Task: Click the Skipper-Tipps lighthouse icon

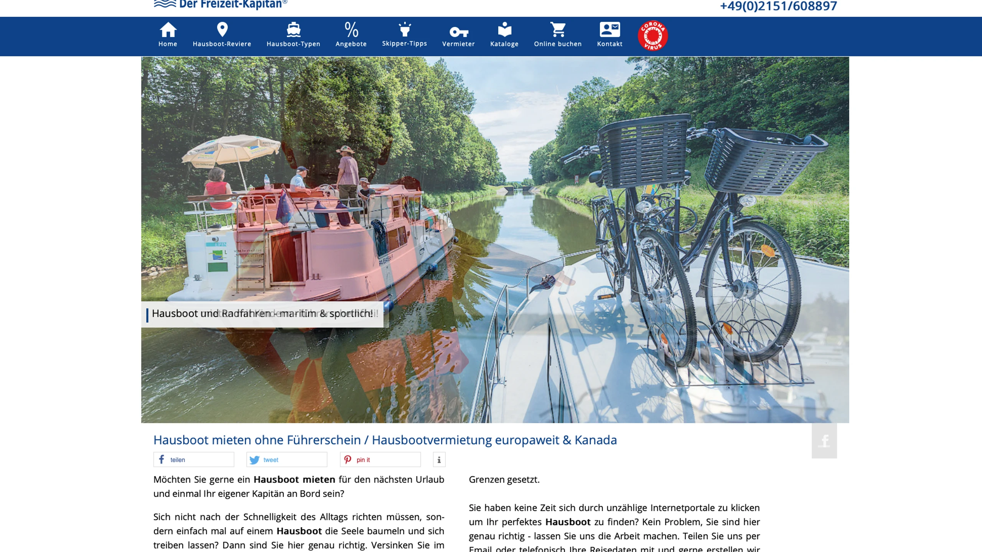Action: (405, 30)
